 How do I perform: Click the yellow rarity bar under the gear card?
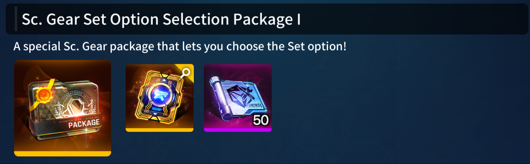160,130
